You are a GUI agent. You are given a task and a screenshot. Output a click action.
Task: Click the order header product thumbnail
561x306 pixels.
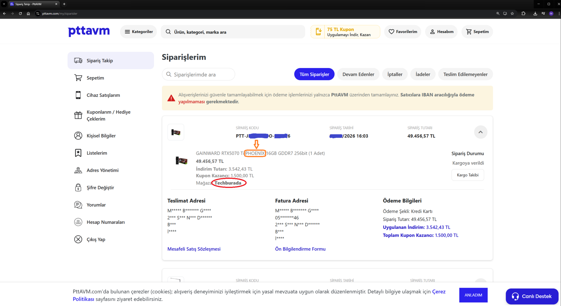click(176, 132)
